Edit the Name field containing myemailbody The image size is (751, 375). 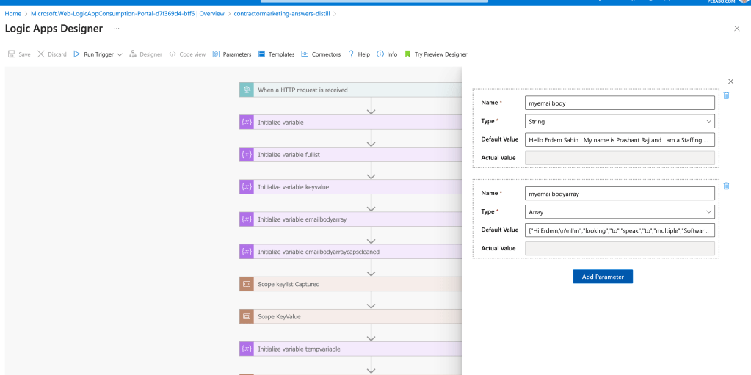tap(620, 103)
